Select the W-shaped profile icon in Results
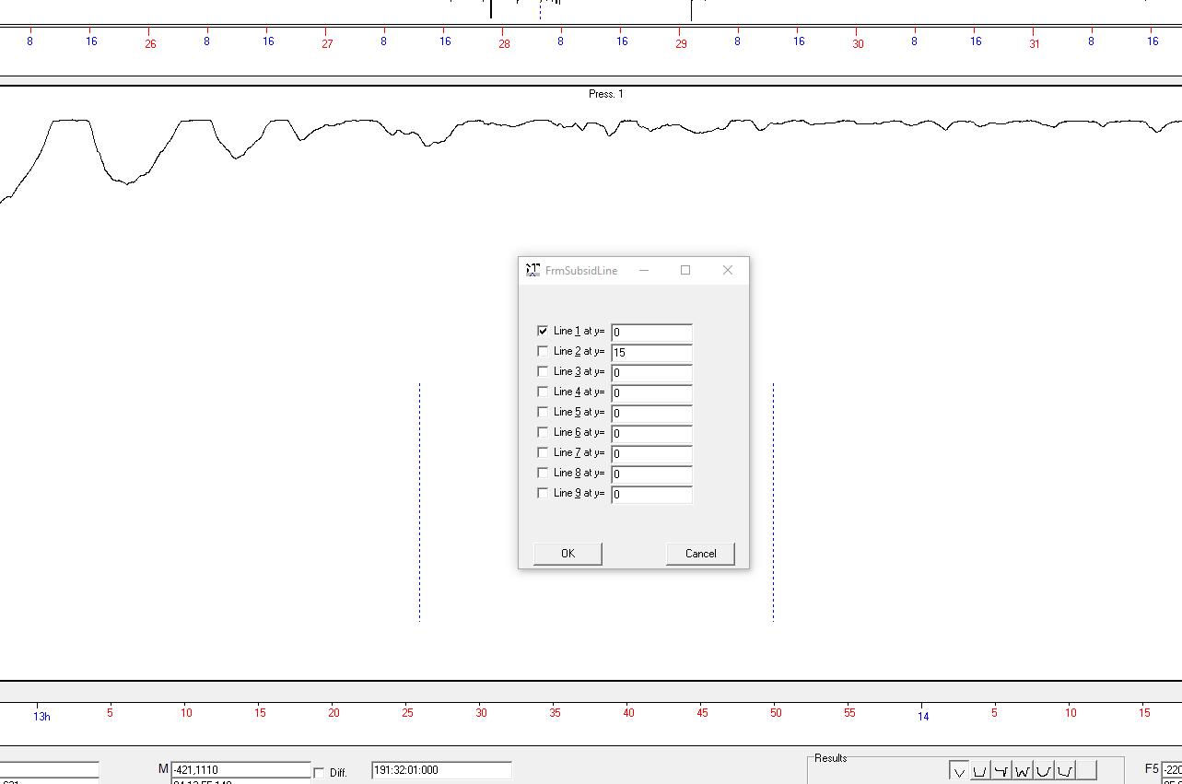The image size is (1182, 784). click(x=1023, y=771)
